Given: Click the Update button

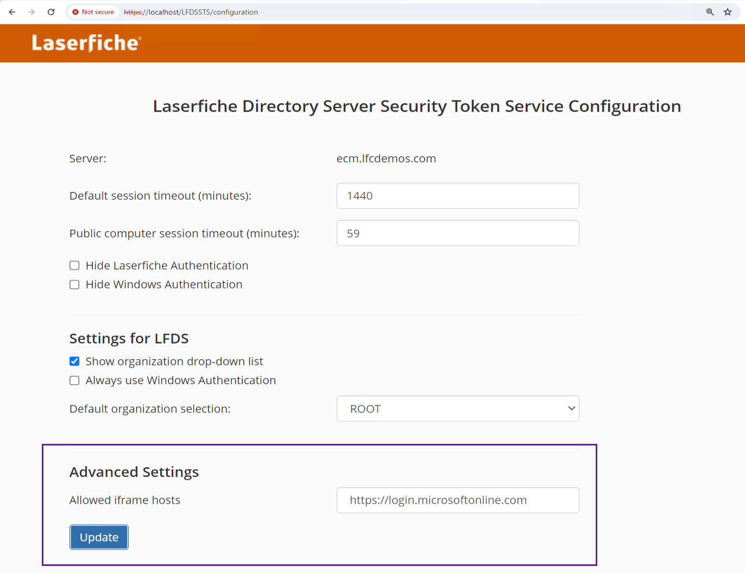Looking at the screenshot, I should (x=99, y=537).
